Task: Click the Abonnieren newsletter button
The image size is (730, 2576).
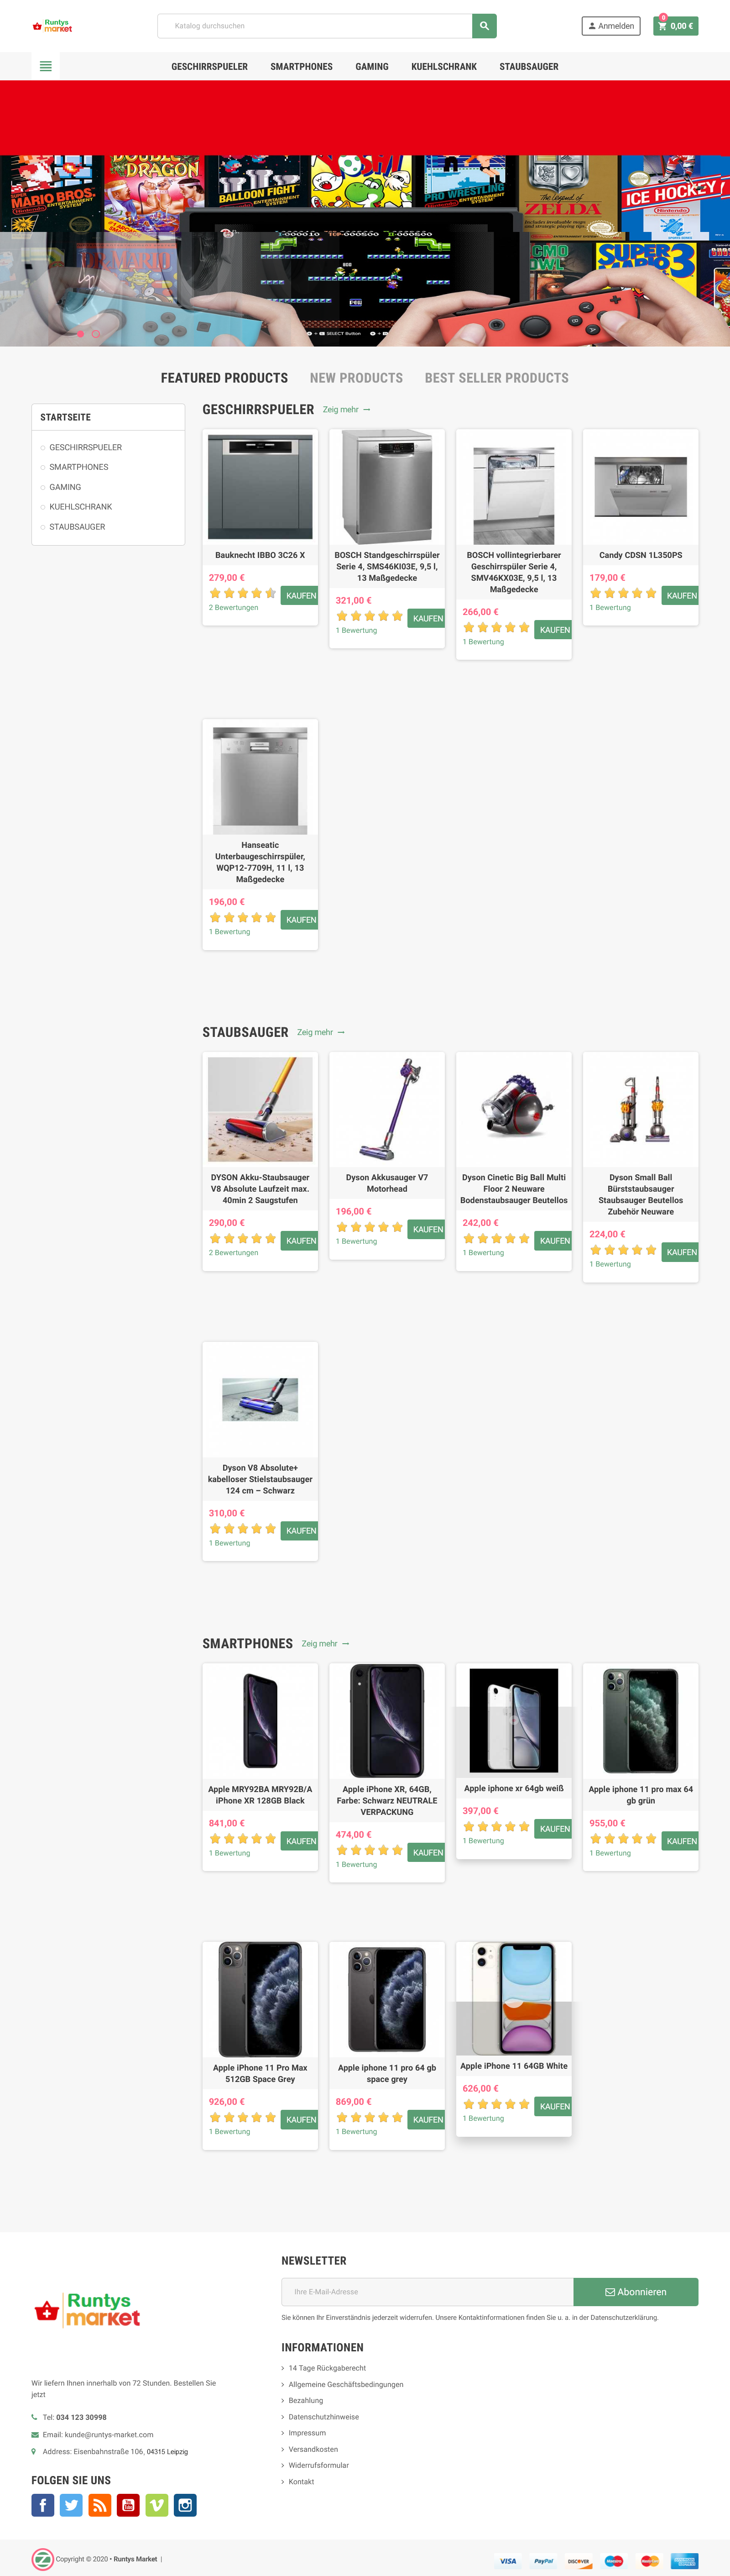Action: (x=635, y=2292)
